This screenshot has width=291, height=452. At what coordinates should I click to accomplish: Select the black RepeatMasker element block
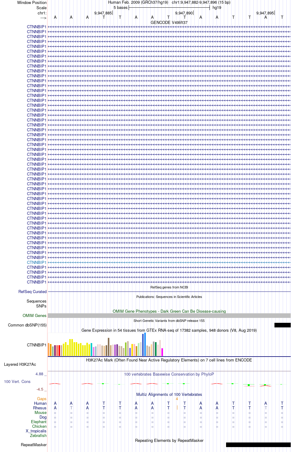(258, 445)
